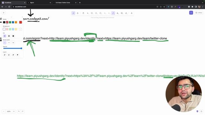Pick black stroke color
Viewport: 205px width, 115px height.
coord(4,22)
